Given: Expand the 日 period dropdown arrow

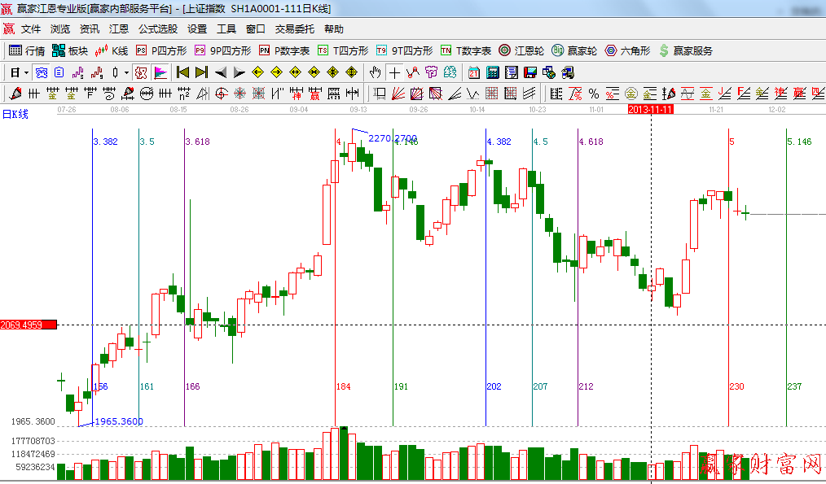Looking at the screenshot, I should point(24,72).
